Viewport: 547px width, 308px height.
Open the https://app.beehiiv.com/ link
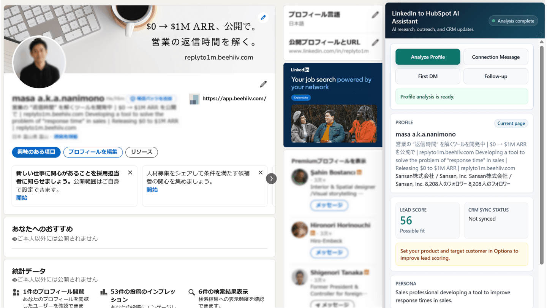click(234, 98)
